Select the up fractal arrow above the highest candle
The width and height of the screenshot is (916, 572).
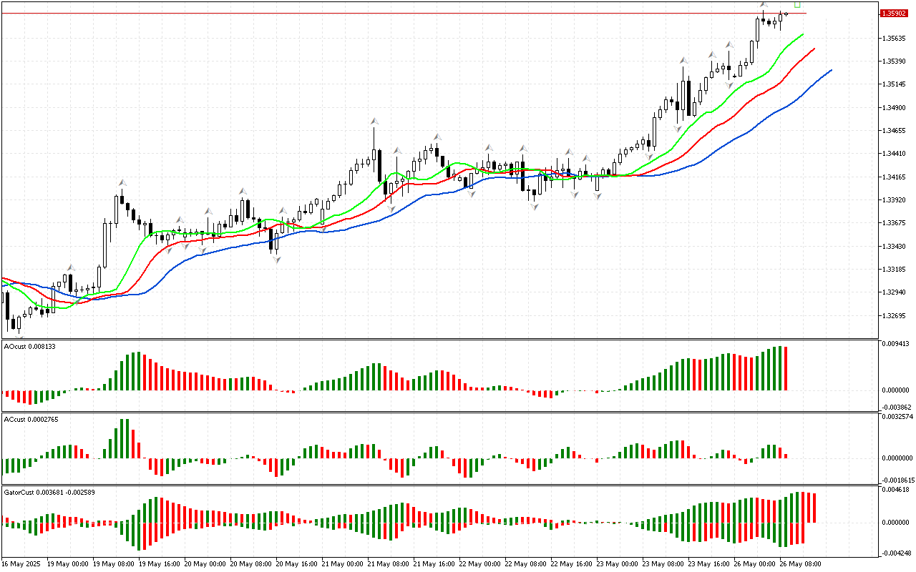coord(764,6)
